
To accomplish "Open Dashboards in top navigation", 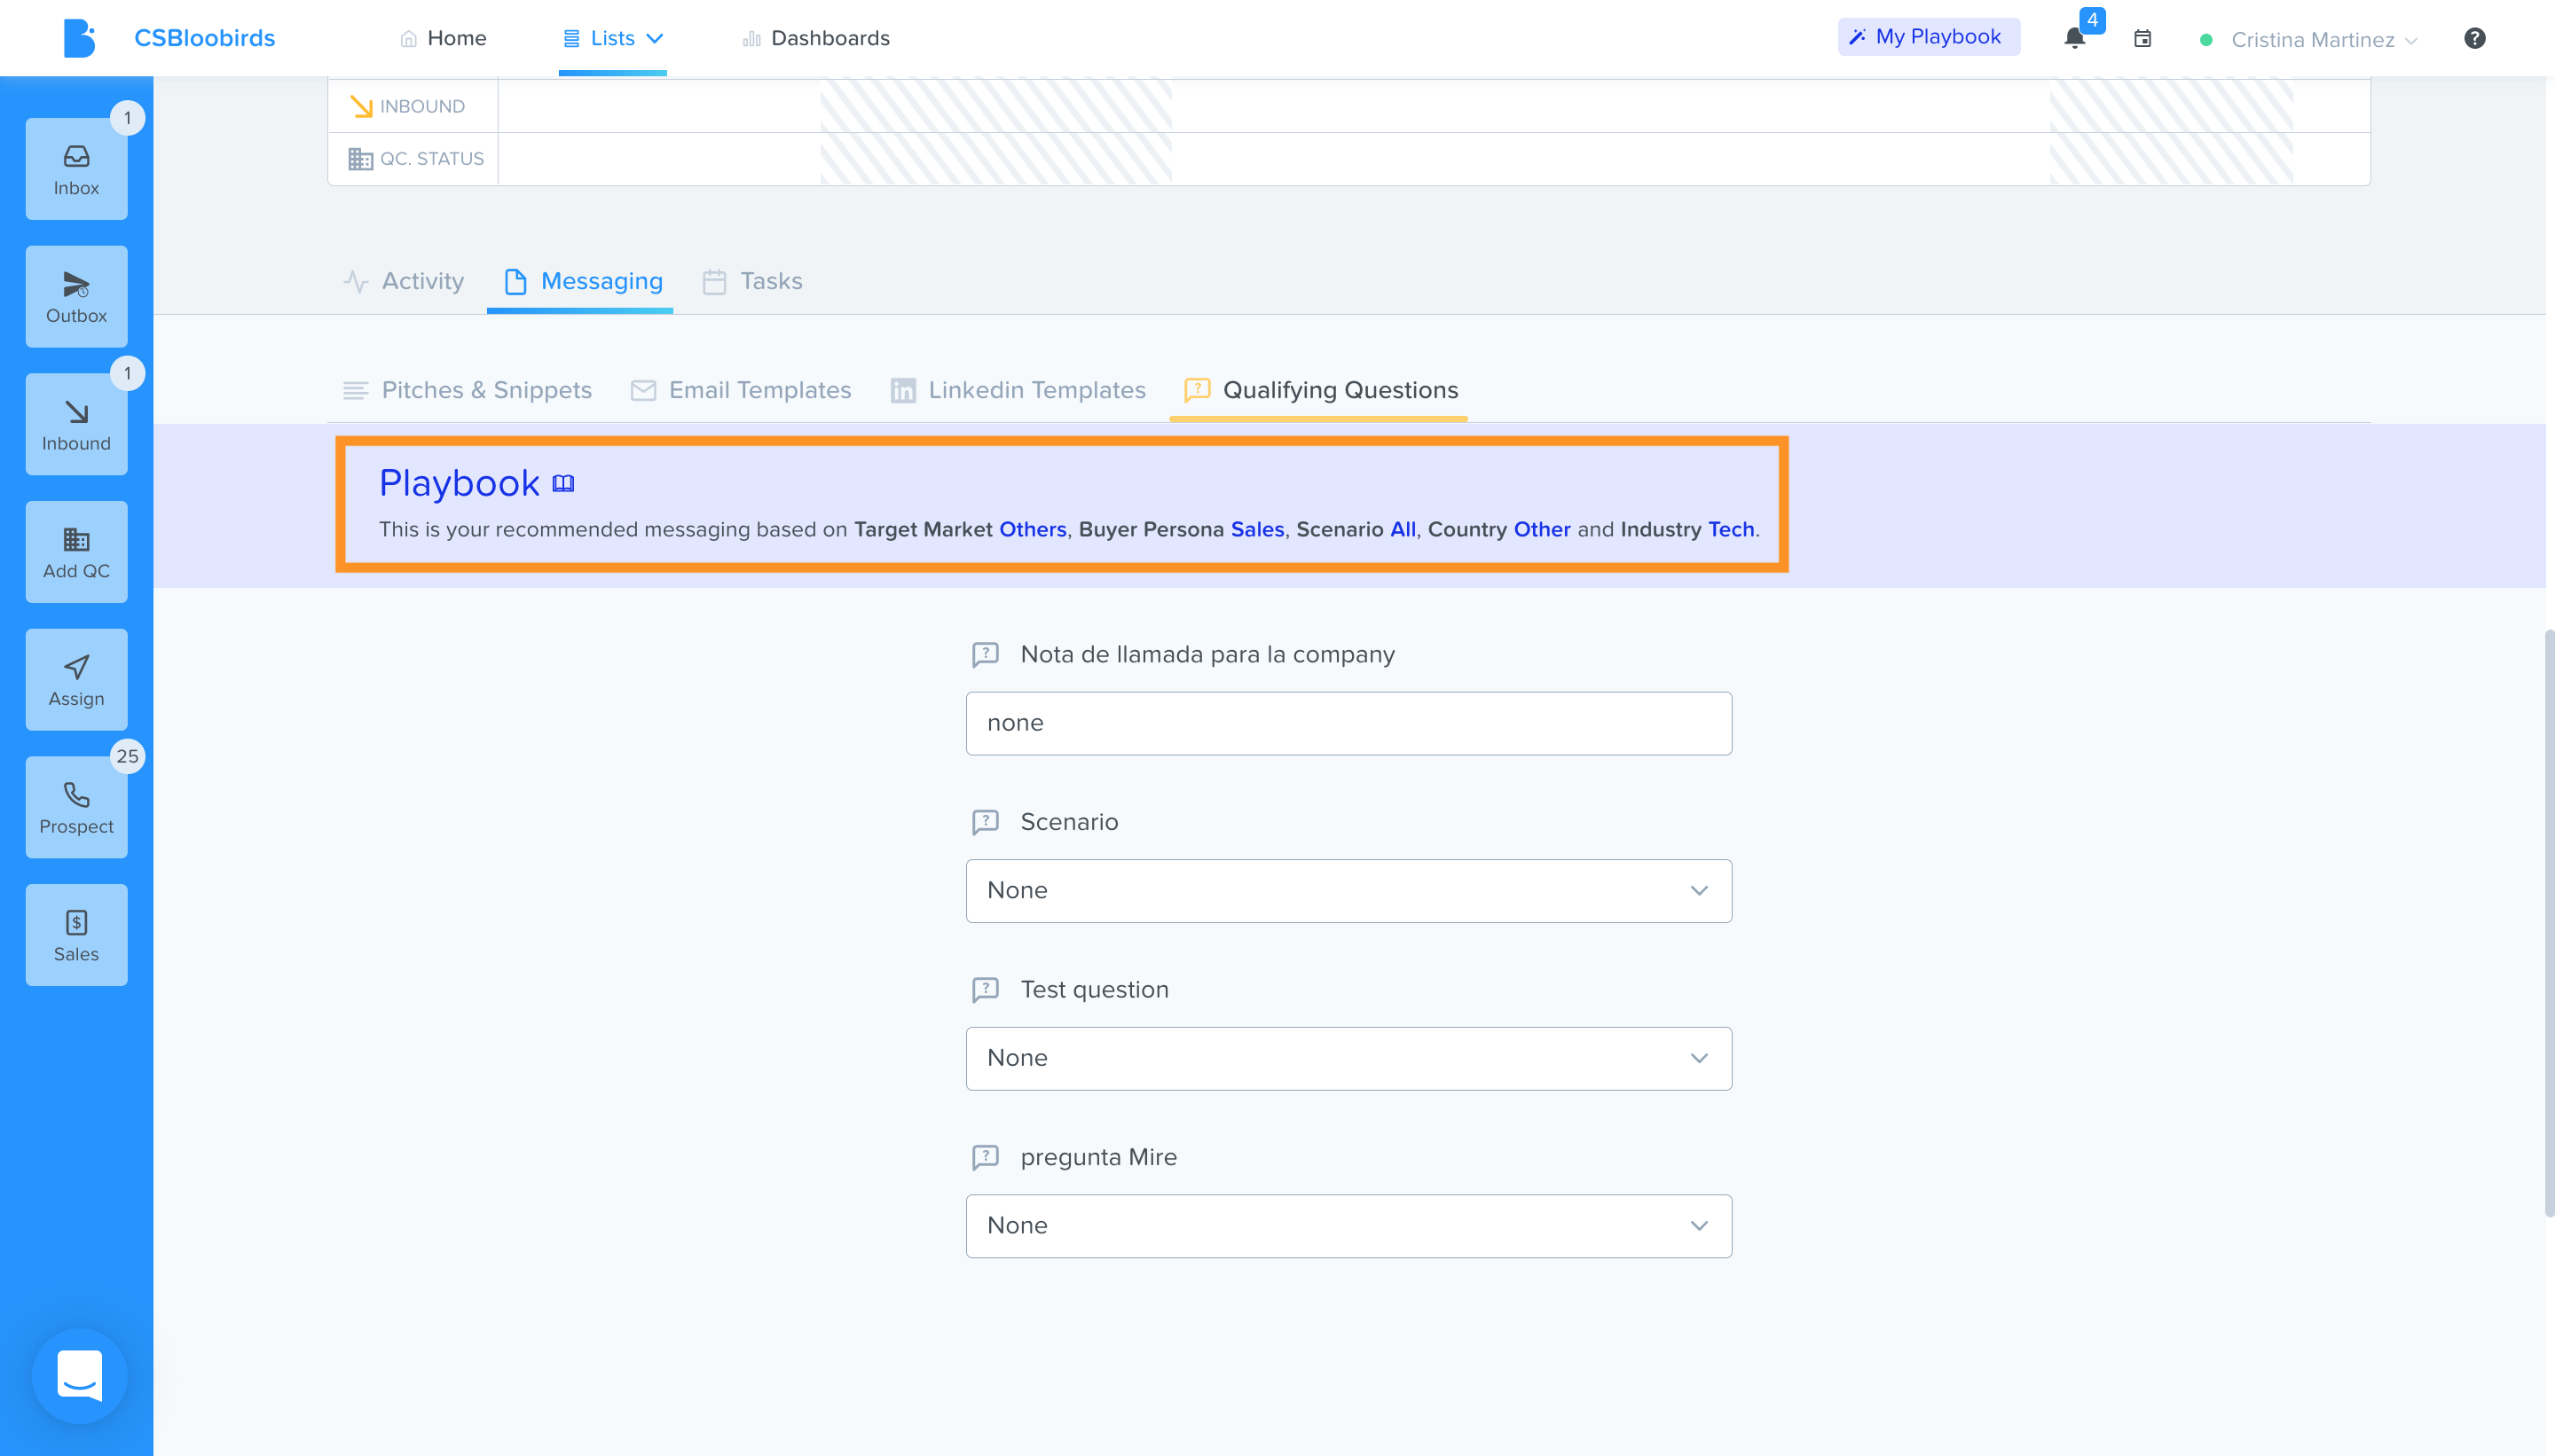I will 816,38.
